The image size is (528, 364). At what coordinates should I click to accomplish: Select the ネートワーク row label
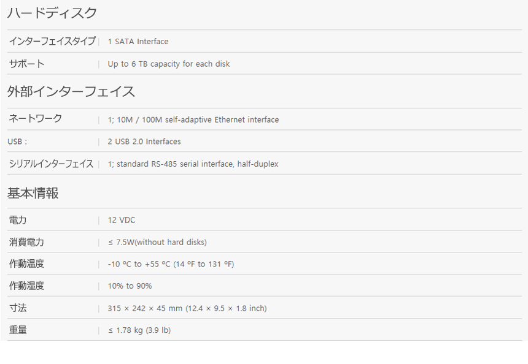[x=36, y=119]
